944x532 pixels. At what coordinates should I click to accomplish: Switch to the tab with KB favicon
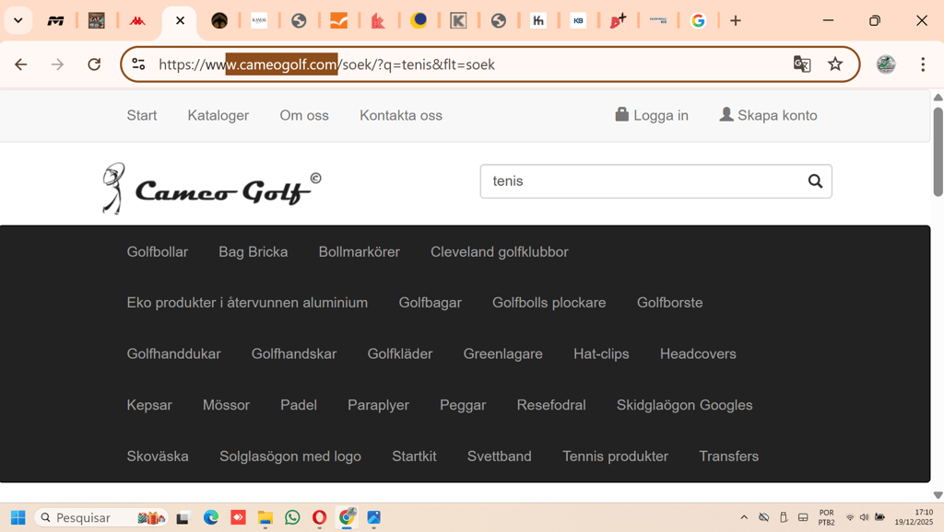click(578, 21)
